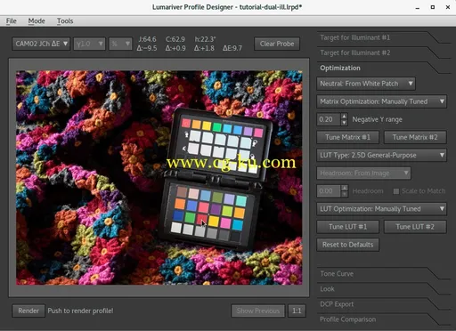Screen dimensions: 456x331
Task: Click Reset to Defaults button
Action: tap(348, 245)
